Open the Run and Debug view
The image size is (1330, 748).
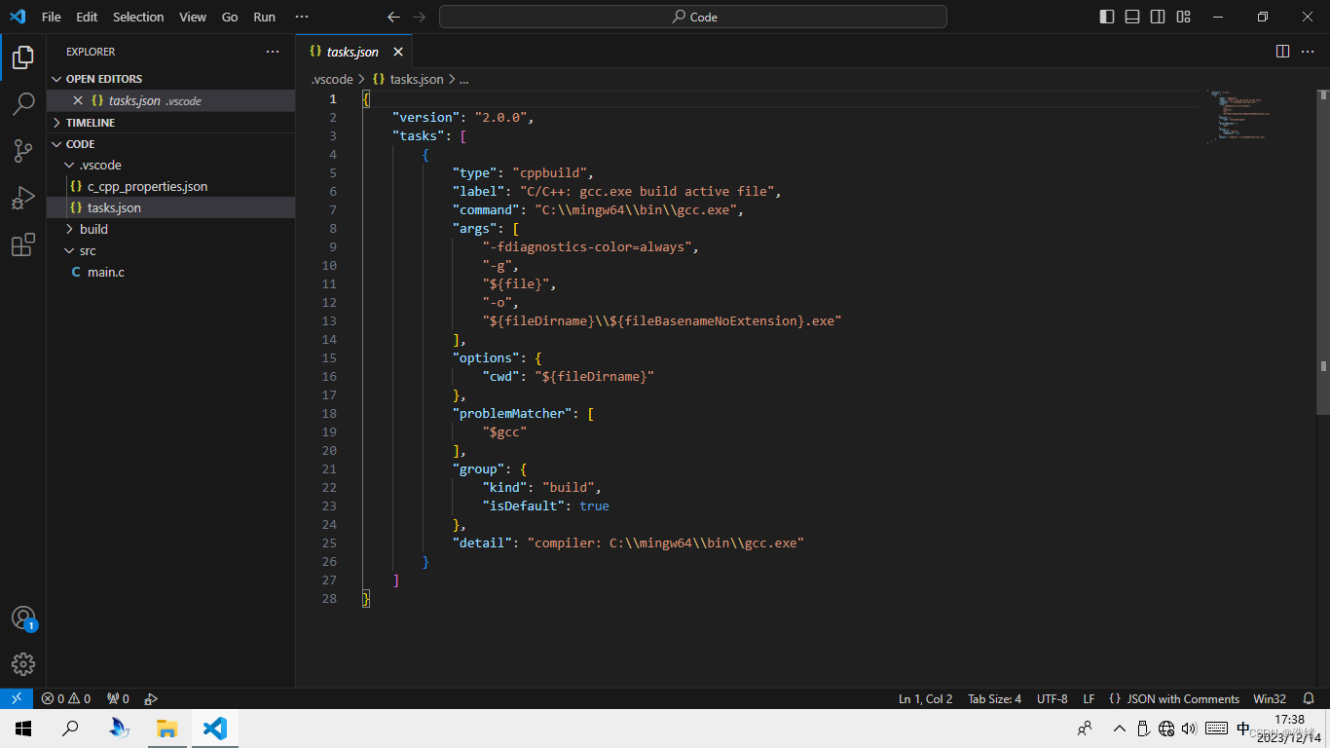[x=23, y=199]
